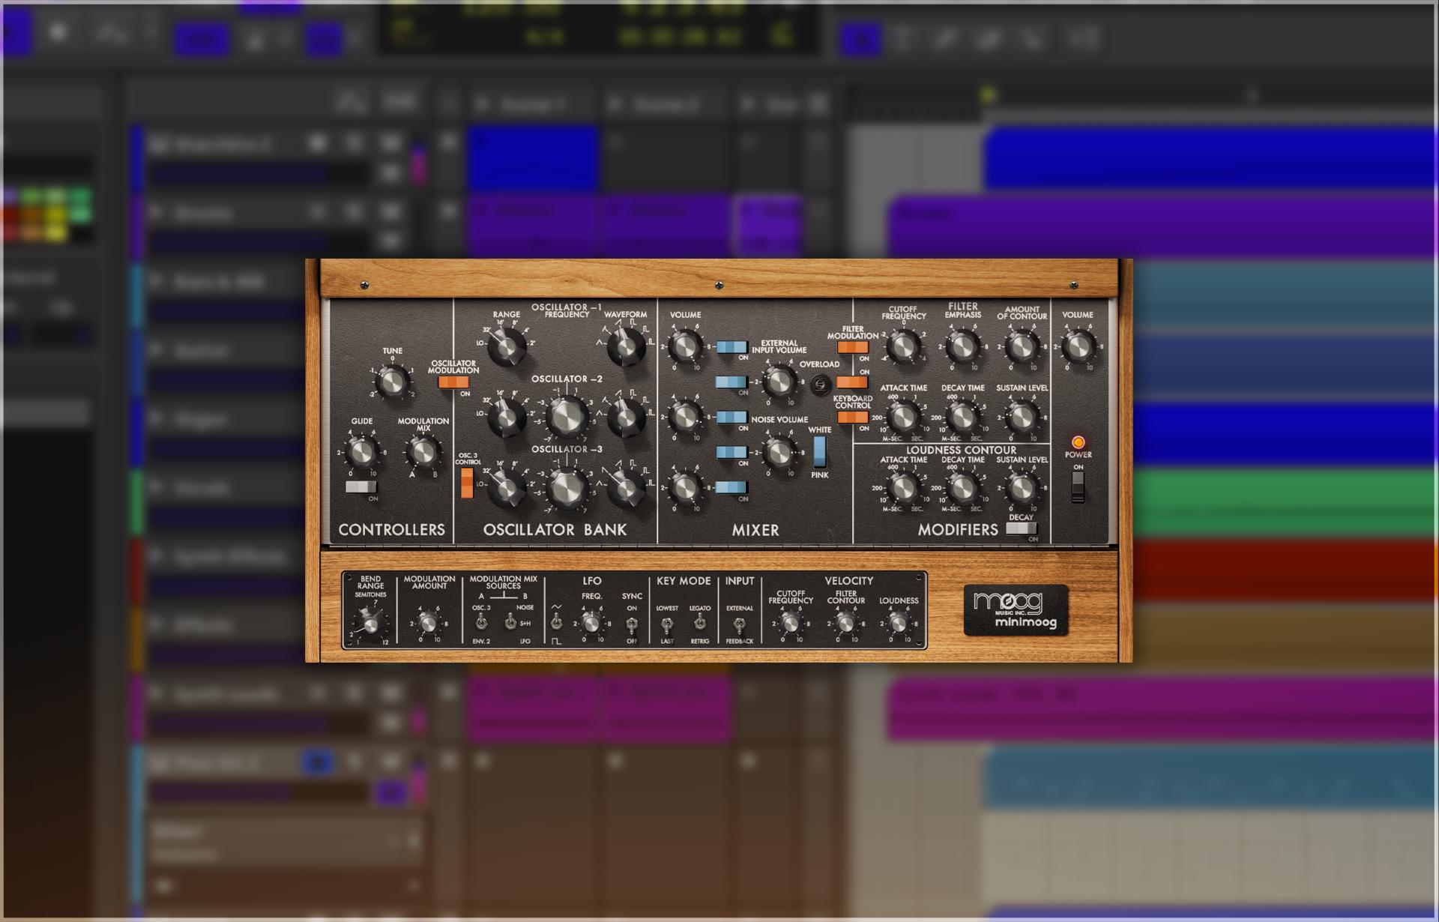The width and height of the screenshot is (1439, 922).
Task: Click Oscillator 3 frequency detune knob
Action: (x=567, y=487)
